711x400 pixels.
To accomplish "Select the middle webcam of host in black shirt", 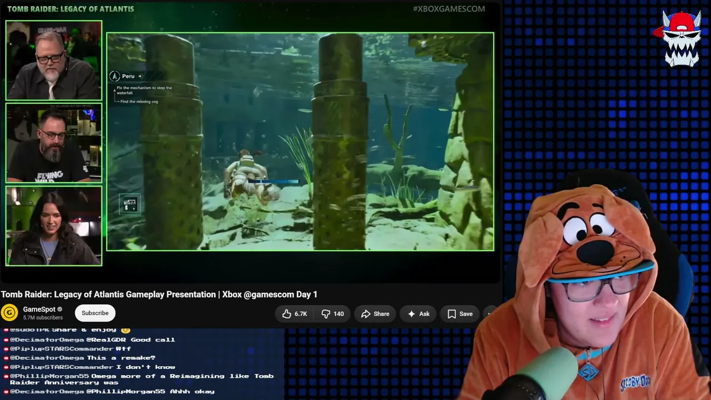I will point(54,143).
